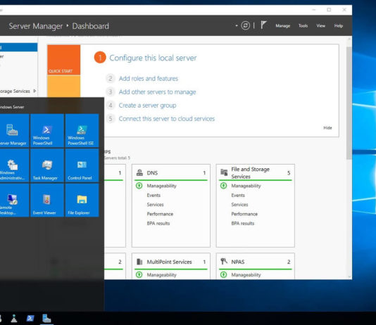Click Add roles and features link
The image size is (376, 325).
(x=149, y=79)
